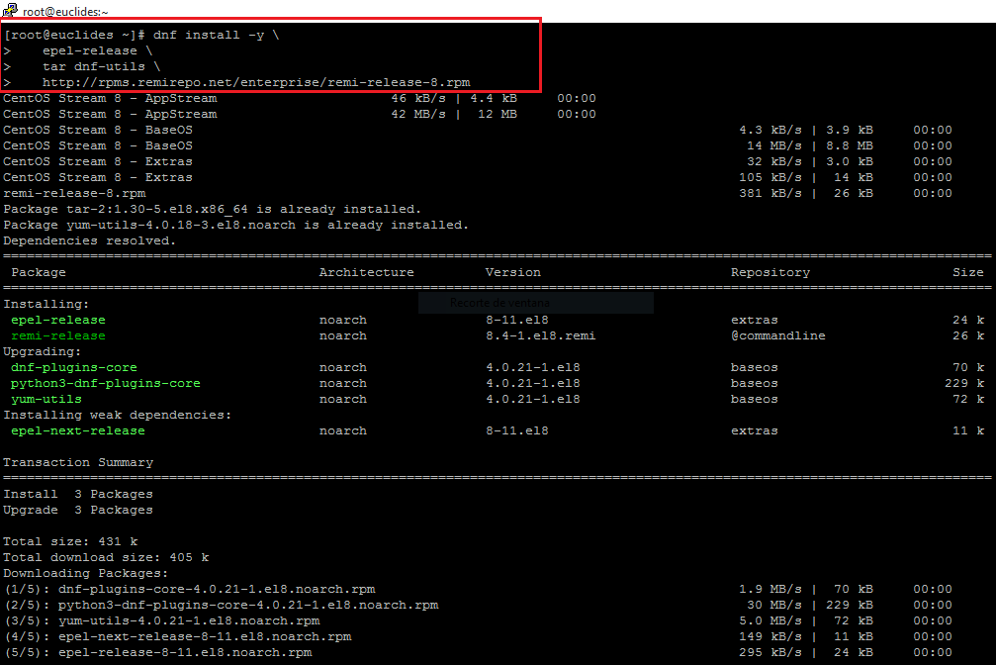Click python3-dnf-plugins-core in the Upgrading list
Image resolution: width=996 pixels, height=665 pixels.
pos(106,383)
